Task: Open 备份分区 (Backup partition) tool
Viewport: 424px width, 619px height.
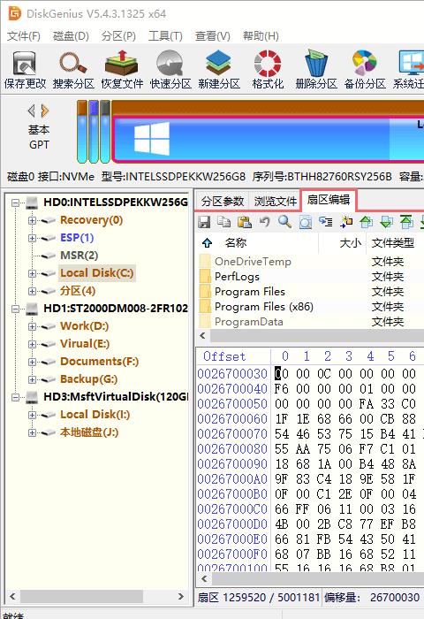Action: (365, 70)
